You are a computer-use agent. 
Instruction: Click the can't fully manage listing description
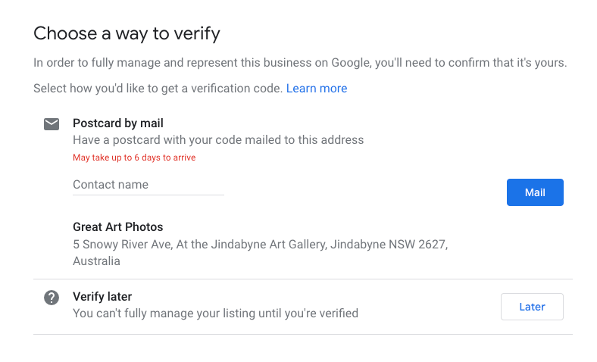pyautogui.click(x=215, y=314)
